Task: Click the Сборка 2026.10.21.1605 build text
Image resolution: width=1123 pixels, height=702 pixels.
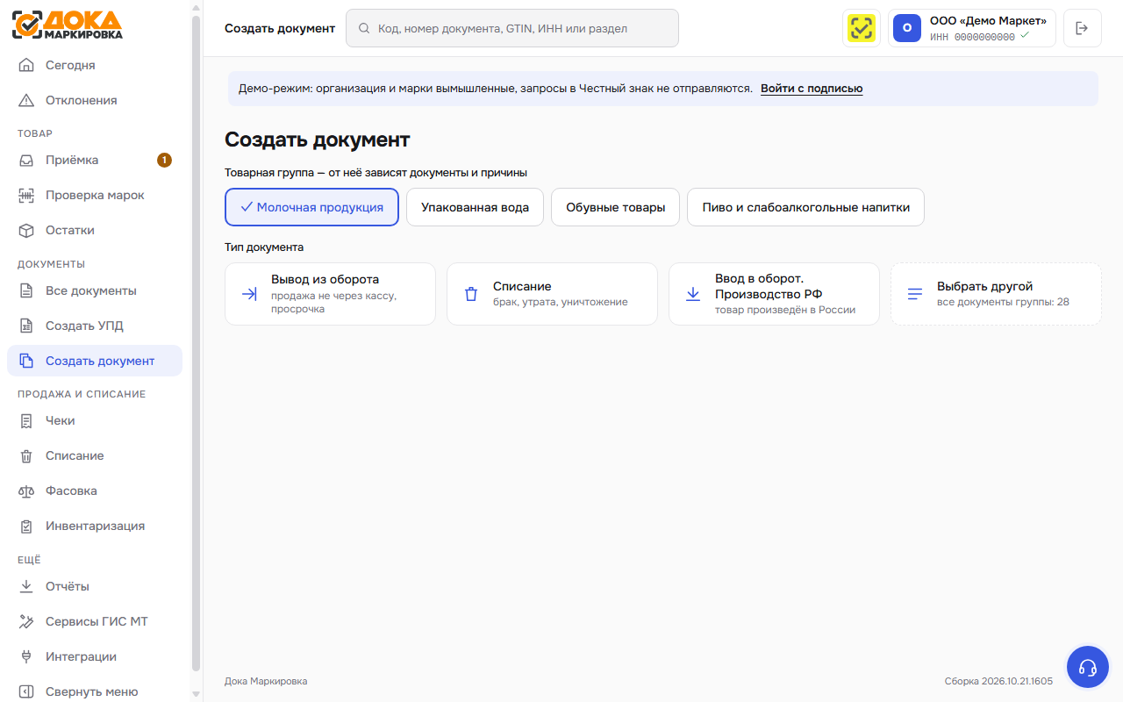Action: click(998, 681)
